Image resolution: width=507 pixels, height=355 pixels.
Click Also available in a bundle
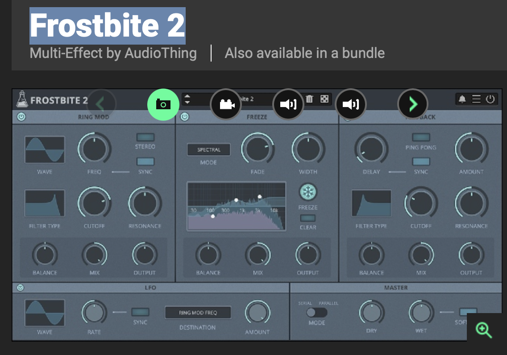click(x=304, y=53)
